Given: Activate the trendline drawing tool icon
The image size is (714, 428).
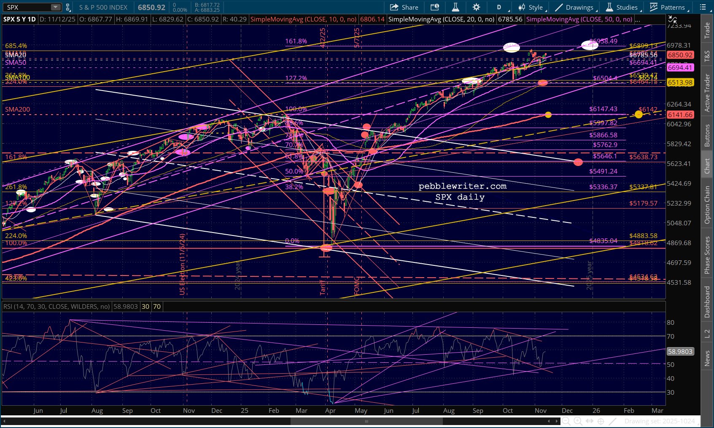Looking at the screenshot, I should [613, 421].
